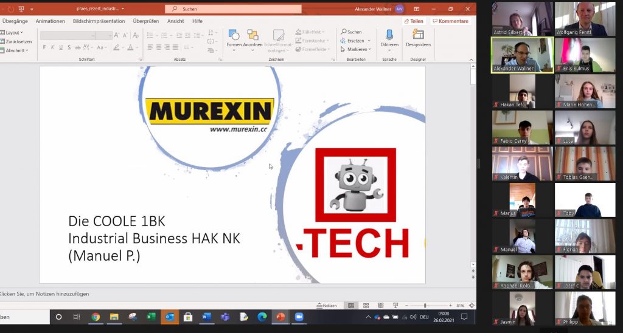Open font color dropdown arrow
Screen dimensions: 623x333
(x=137, y=47)
